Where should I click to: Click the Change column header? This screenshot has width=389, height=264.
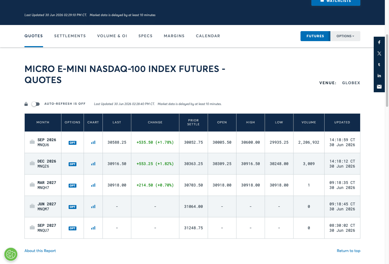click(x=155, y=122)
